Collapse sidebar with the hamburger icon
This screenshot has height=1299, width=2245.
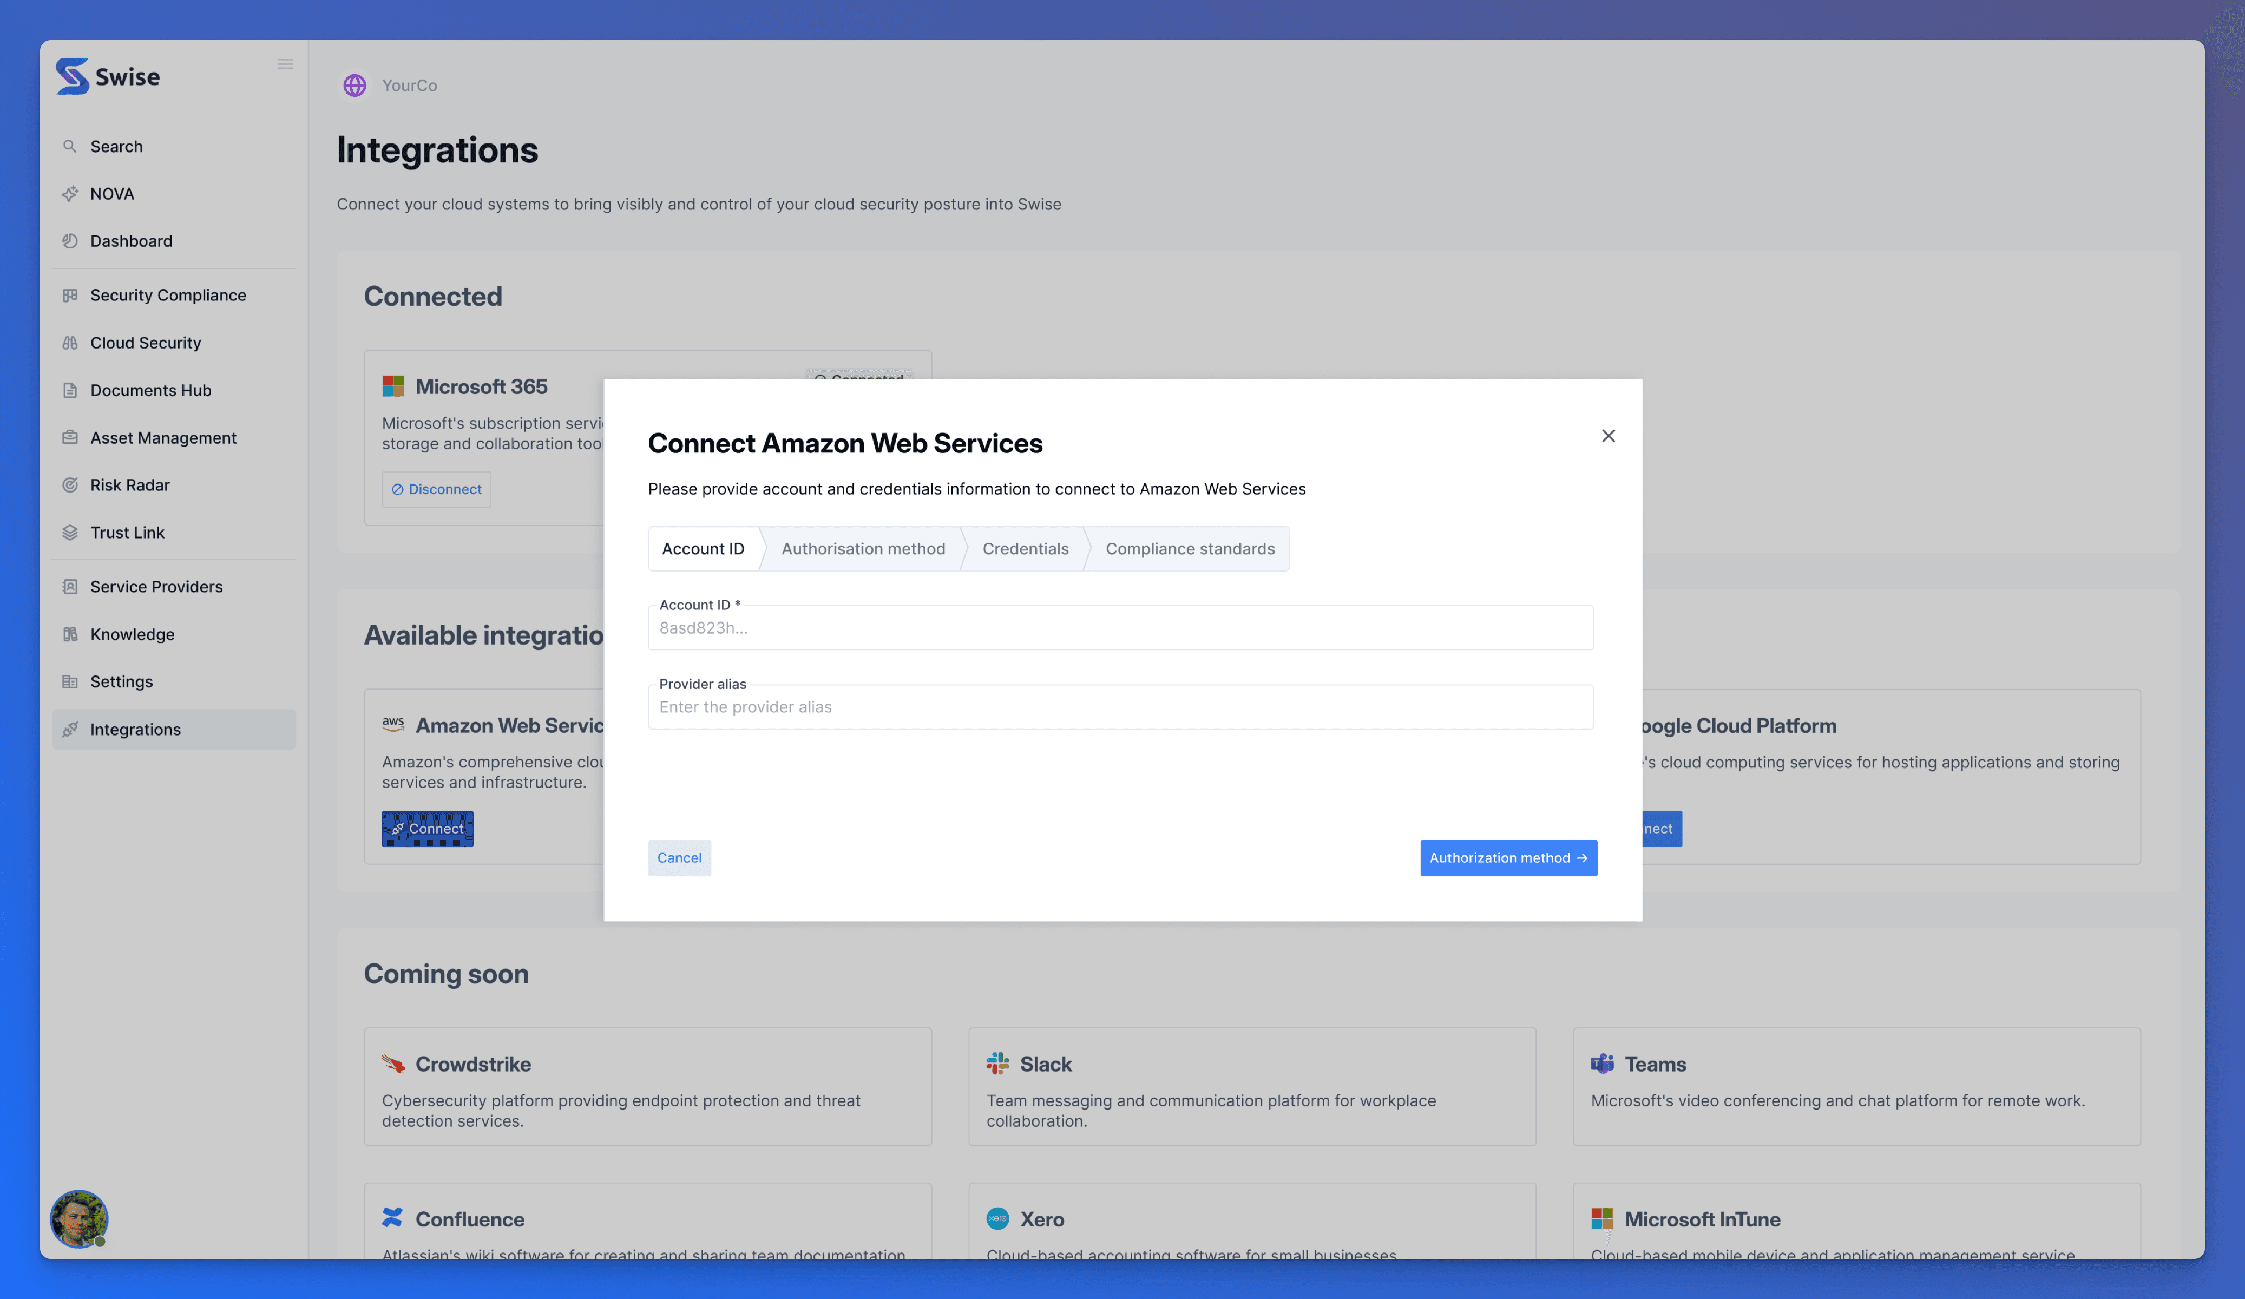point(285,64)
